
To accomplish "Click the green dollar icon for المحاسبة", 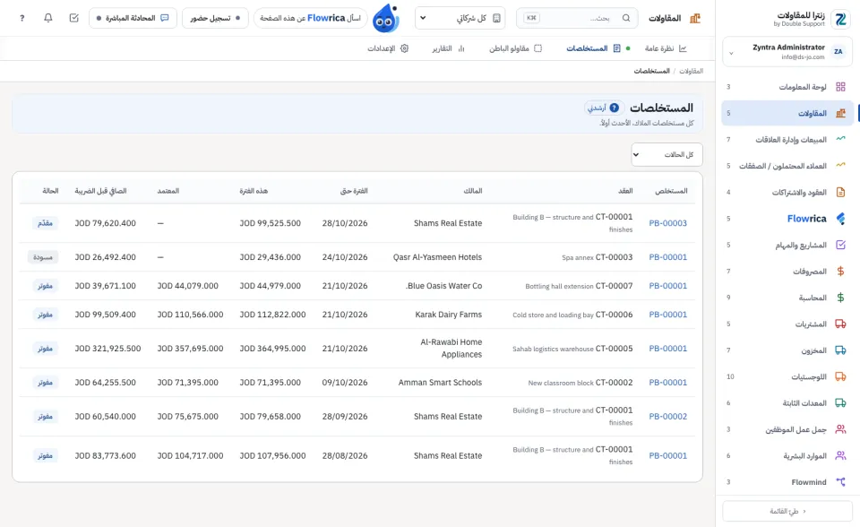I will tap(840, 298).
